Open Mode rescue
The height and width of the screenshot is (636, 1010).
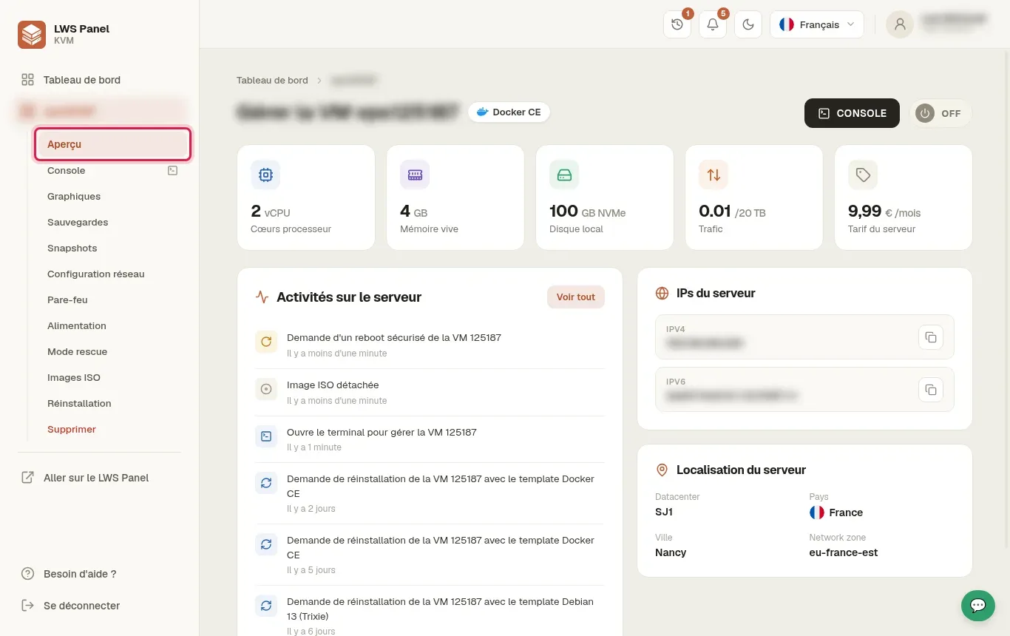coord(77,351)
